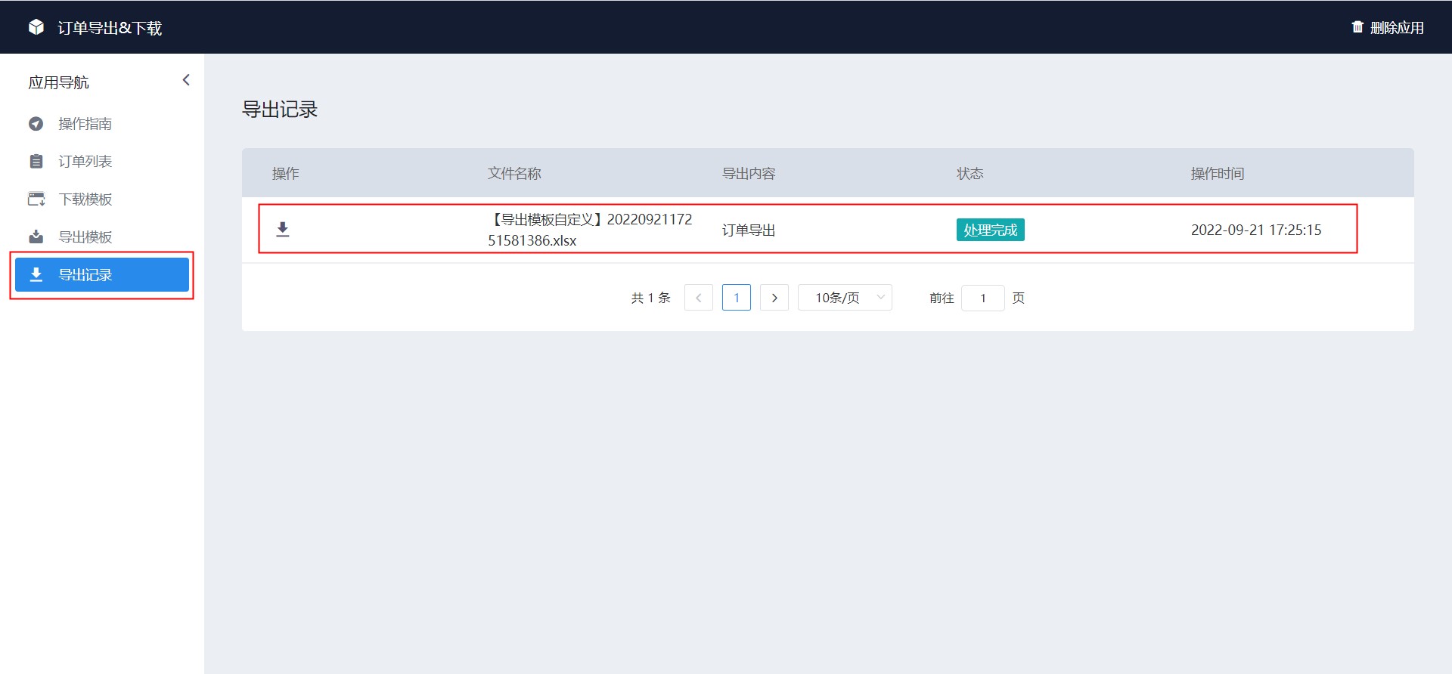Select 导出记录 menu item

pyautogui.click(x=102, y=275)
